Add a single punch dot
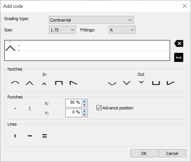The width and height of the screenshot is (191, 162). point(15,108)
